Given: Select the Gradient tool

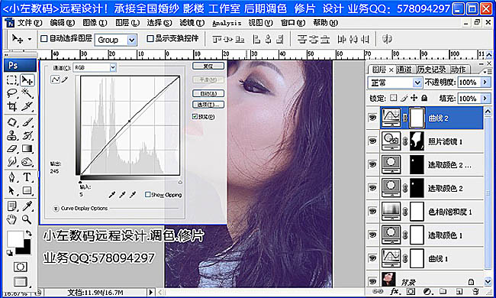Looking at the screenshot, I should (27, 148).
